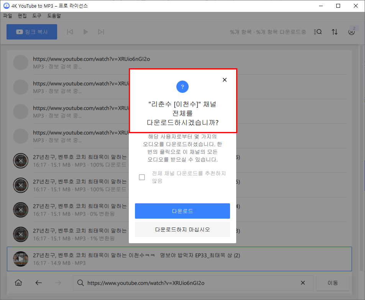Screen dimensions: 365x300
Task: Click the forward arrow in bottom bar
Action: [58, 283]
